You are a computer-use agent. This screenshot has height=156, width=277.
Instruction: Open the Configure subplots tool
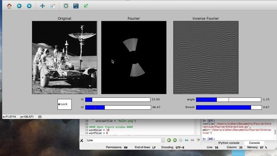[66, 6]
